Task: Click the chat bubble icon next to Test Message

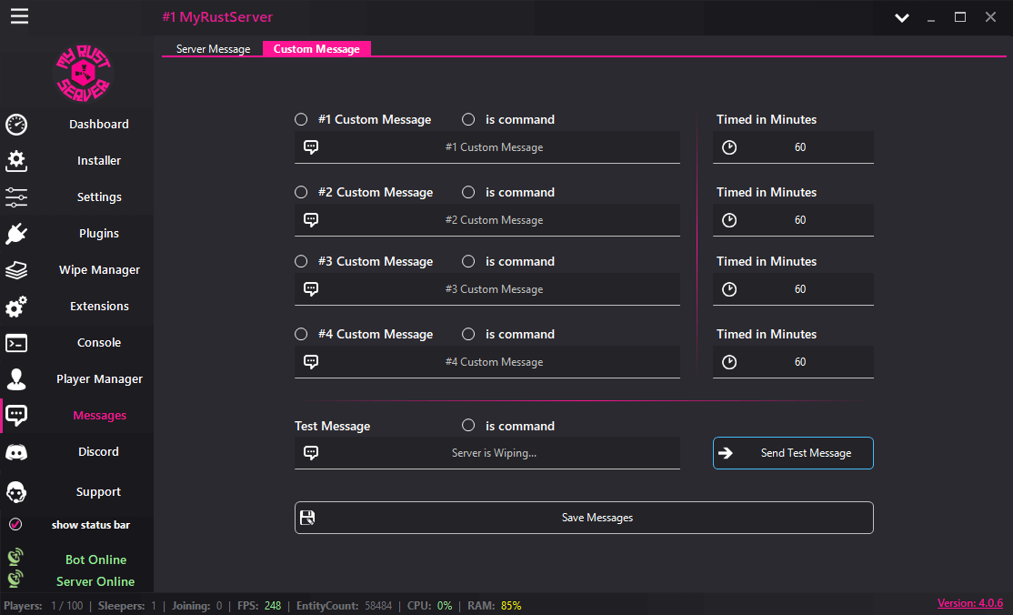Action: 310,452
